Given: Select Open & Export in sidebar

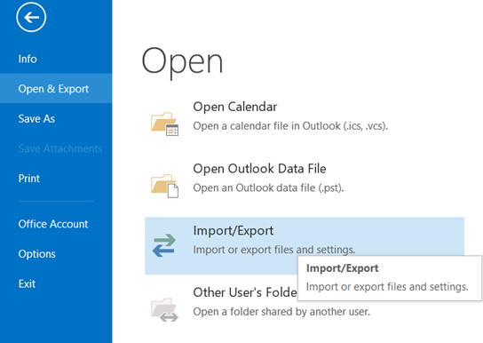Looking at the screenshot, I should 56,89.
